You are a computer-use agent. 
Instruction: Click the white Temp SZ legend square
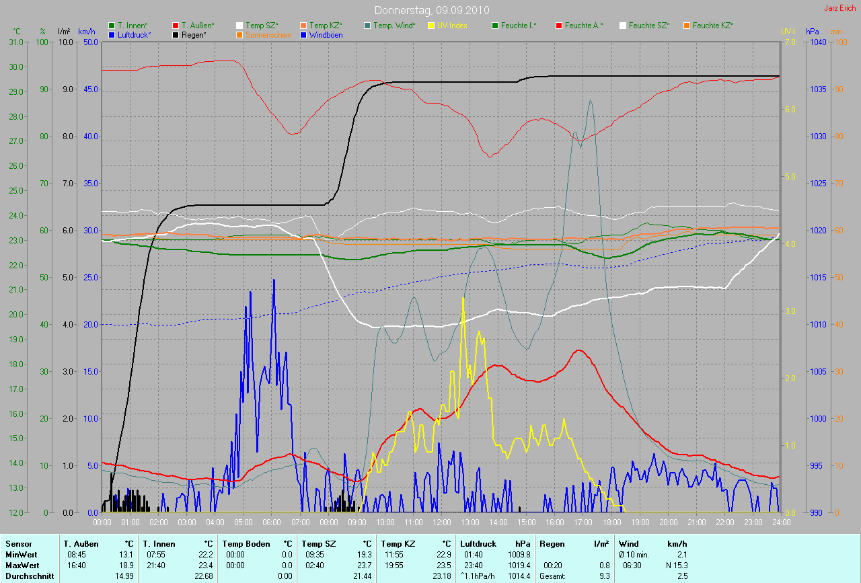[239, 26]
